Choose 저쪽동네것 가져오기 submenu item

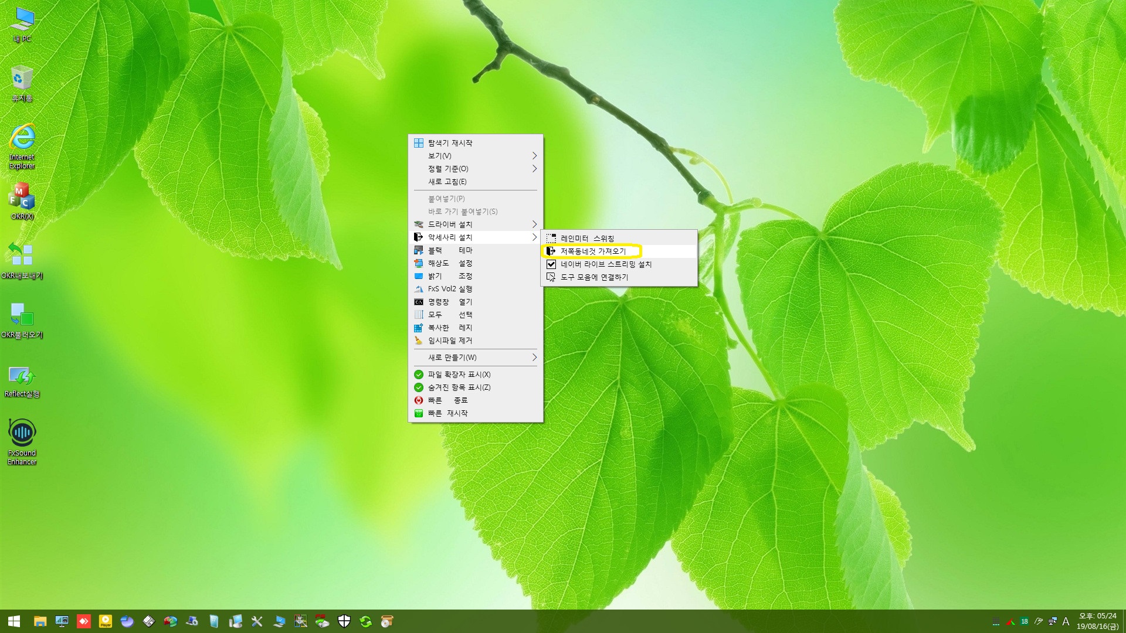pos(619,251)
